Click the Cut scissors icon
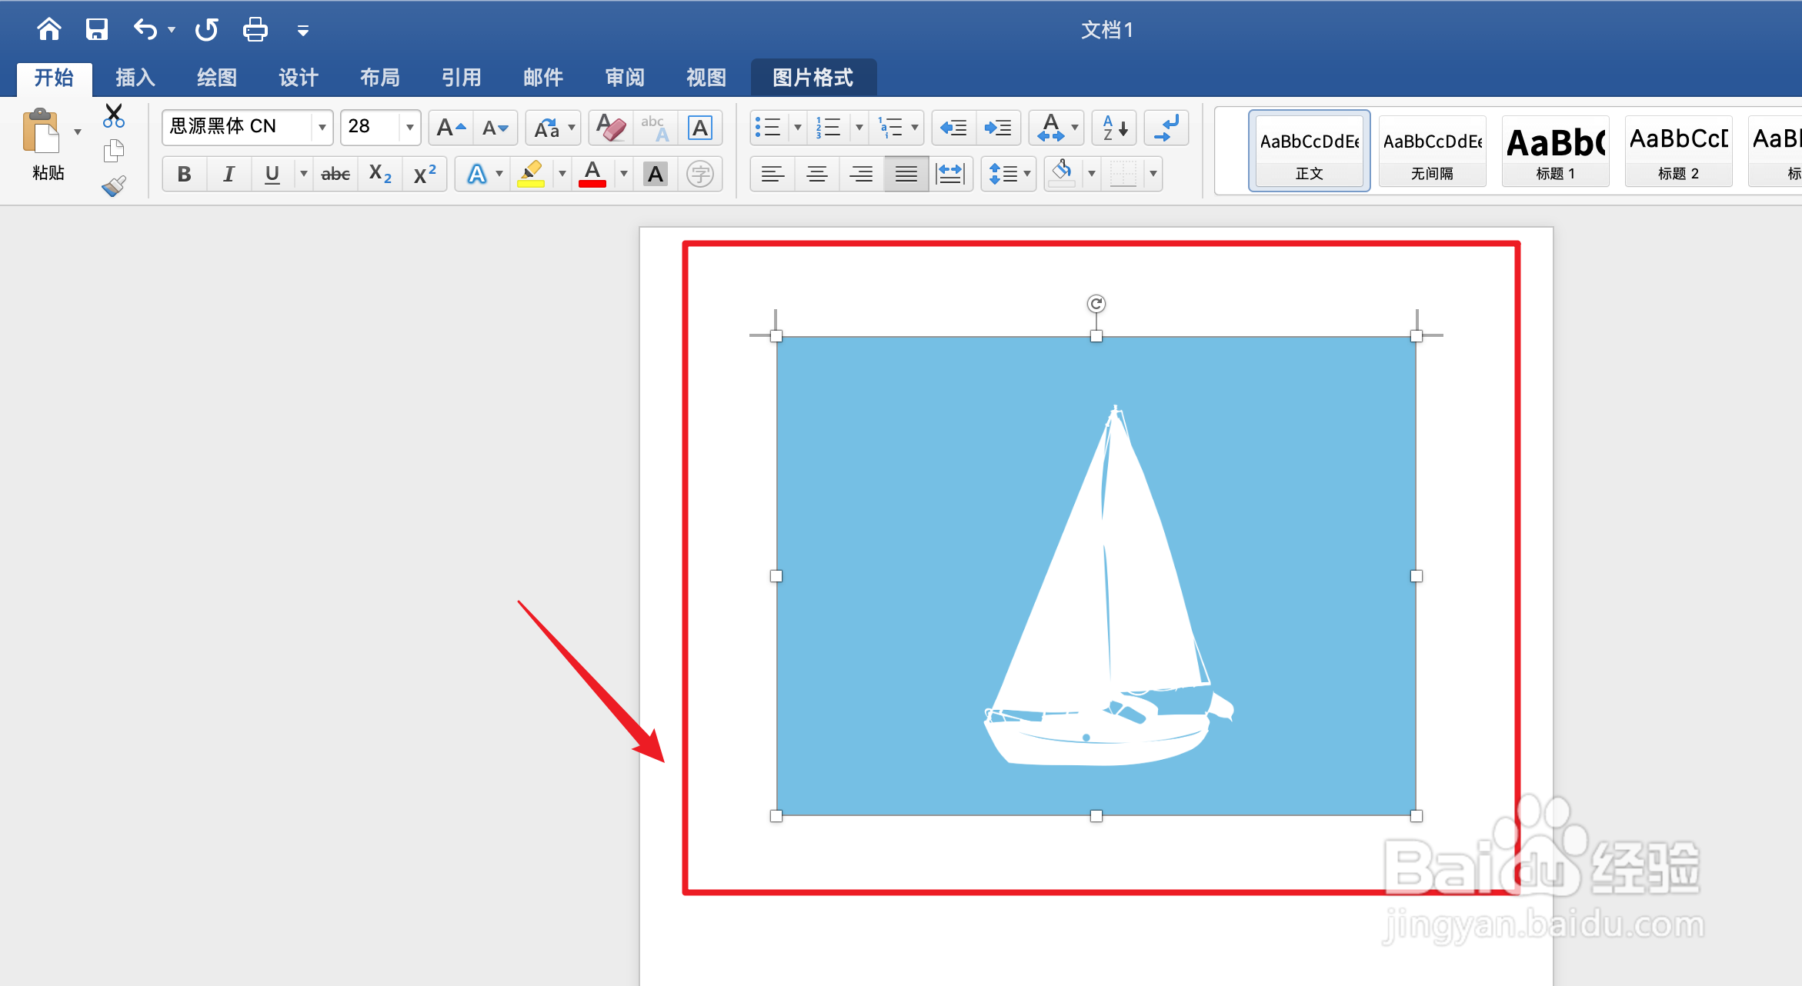This screenshot has height=986, width=1802. (114, 115)
